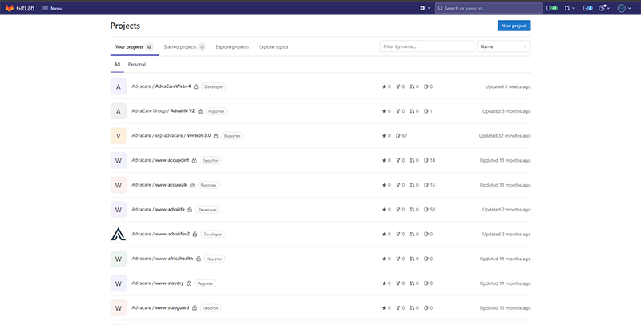Open the Menu hamburger in the navbar

pyautogui.click(x=52, y=8)
